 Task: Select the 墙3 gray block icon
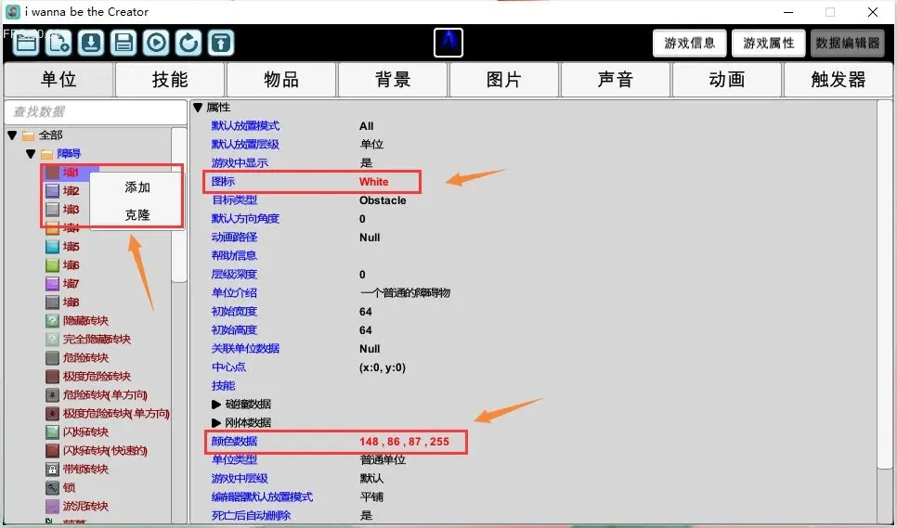point(53,209)
